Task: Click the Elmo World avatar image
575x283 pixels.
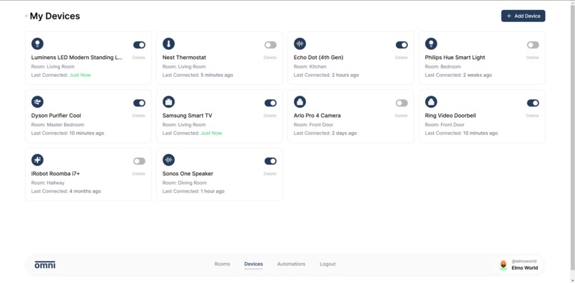Action: pos(504,264)
